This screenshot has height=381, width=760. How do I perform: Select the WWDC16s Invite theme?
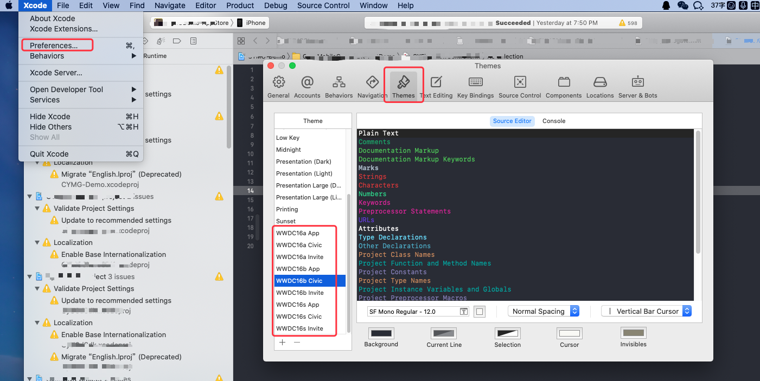coord(299,328)
